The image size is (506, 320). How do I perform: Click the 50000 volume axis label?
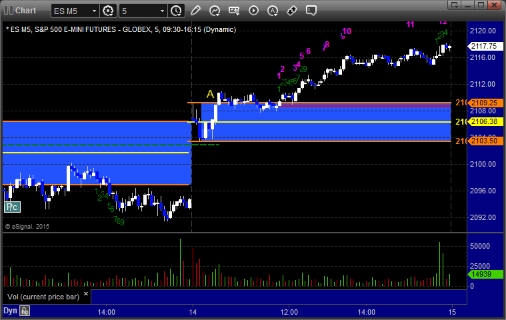[x=480, y=246]
